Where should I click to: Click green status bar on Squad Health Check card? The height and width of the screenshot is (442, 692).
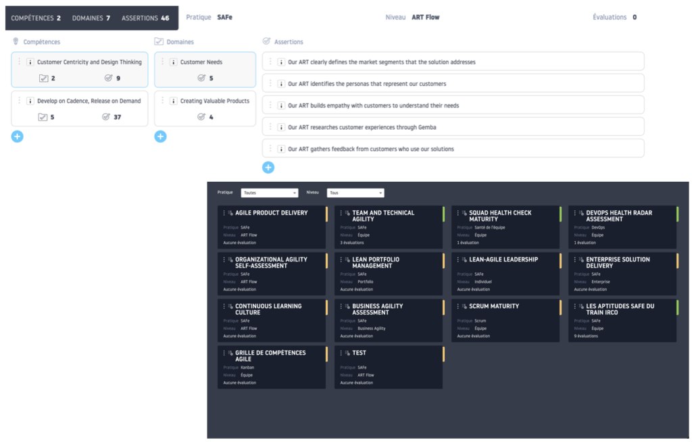[560, 214]
